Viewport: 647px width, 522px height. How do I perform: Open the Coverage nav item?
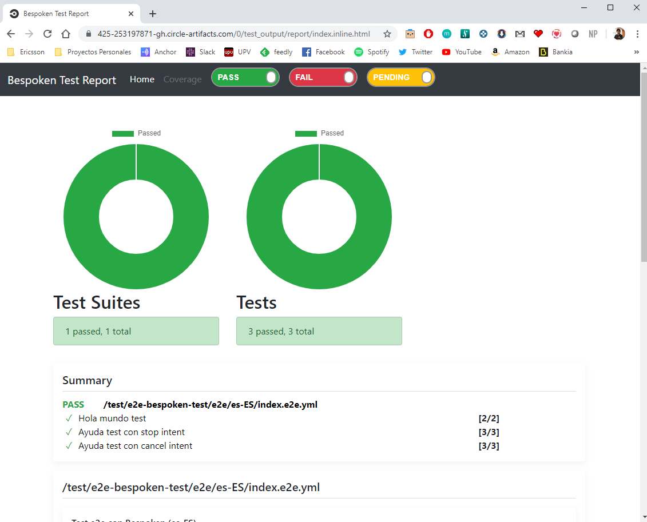tap(182, 79)
